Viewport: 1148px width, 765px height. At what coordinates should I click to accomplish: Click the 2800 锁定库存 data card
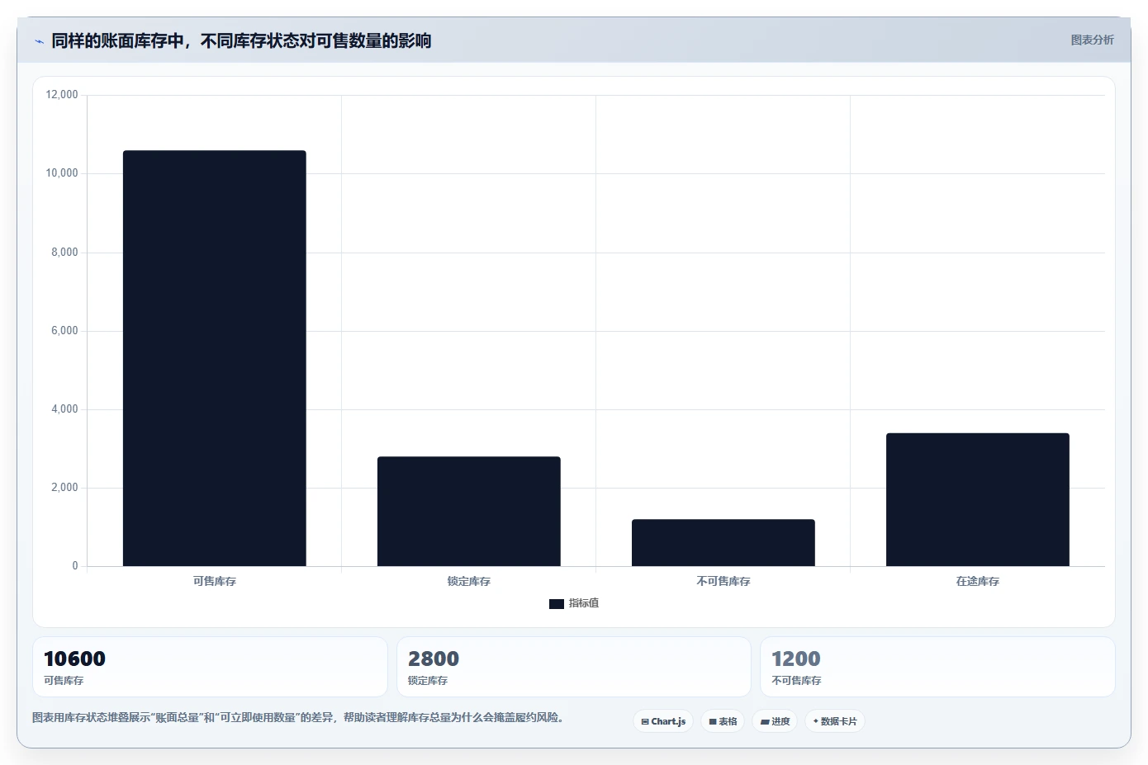(574, 667)
